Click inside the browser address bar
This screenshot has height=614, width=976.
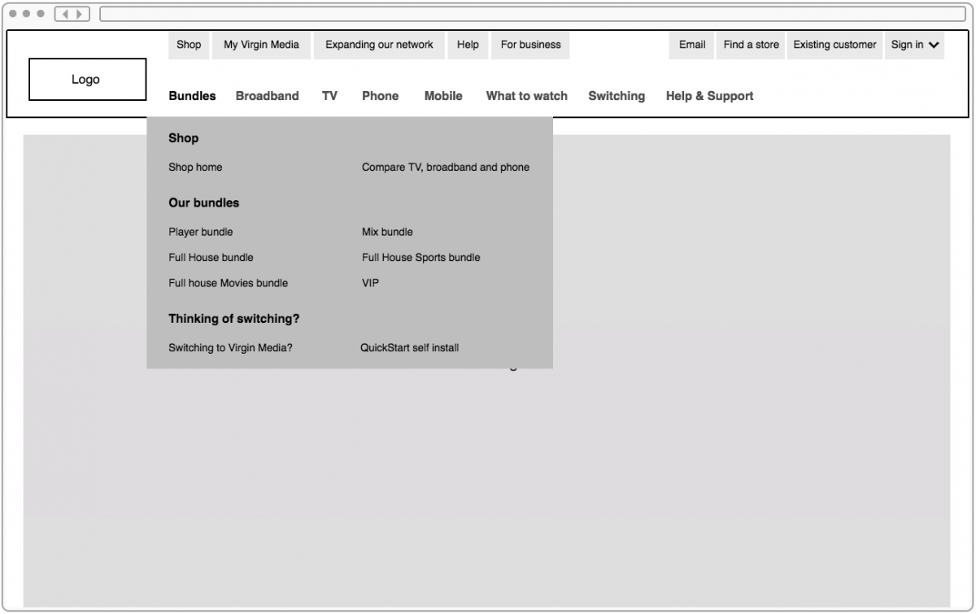[x=529, y=13]
